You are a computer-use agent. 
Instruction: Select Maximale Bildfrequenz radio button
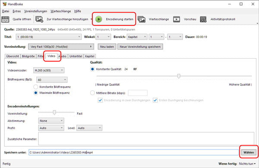point(35,93)
